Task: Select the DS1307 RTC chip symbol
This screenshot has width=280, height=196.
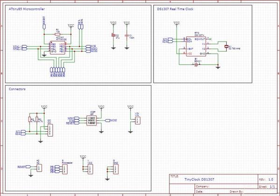Action: pyautogui.click(x=196, y=46)
